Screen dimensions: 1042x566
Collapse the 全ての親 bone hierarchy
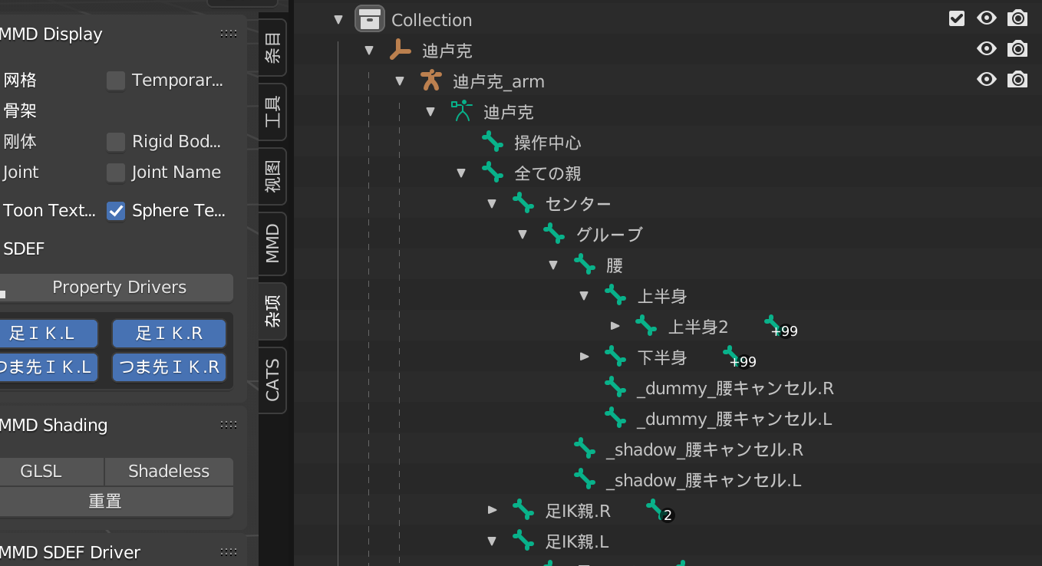click(461, 173)
